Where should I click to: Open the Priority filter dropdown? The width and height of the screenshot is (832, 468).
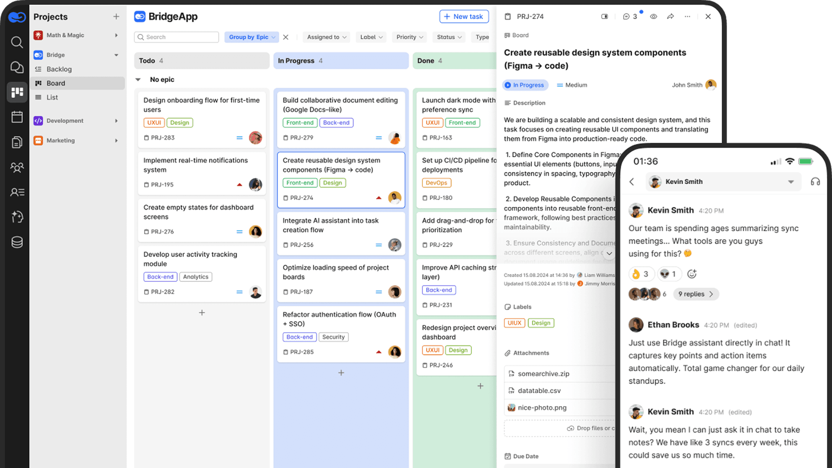click(x=409, y=37)
